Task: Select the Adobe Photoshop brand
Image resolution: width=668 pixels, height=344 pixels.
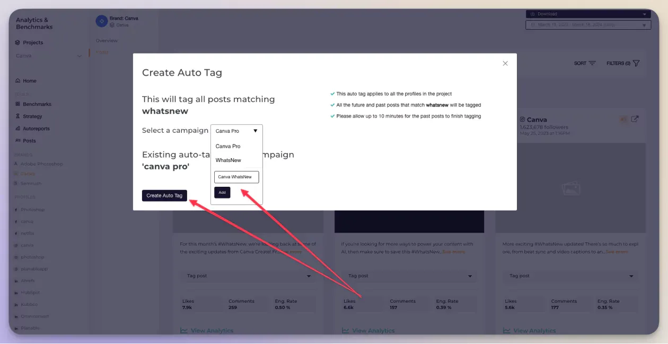Action: coord(38,164)
